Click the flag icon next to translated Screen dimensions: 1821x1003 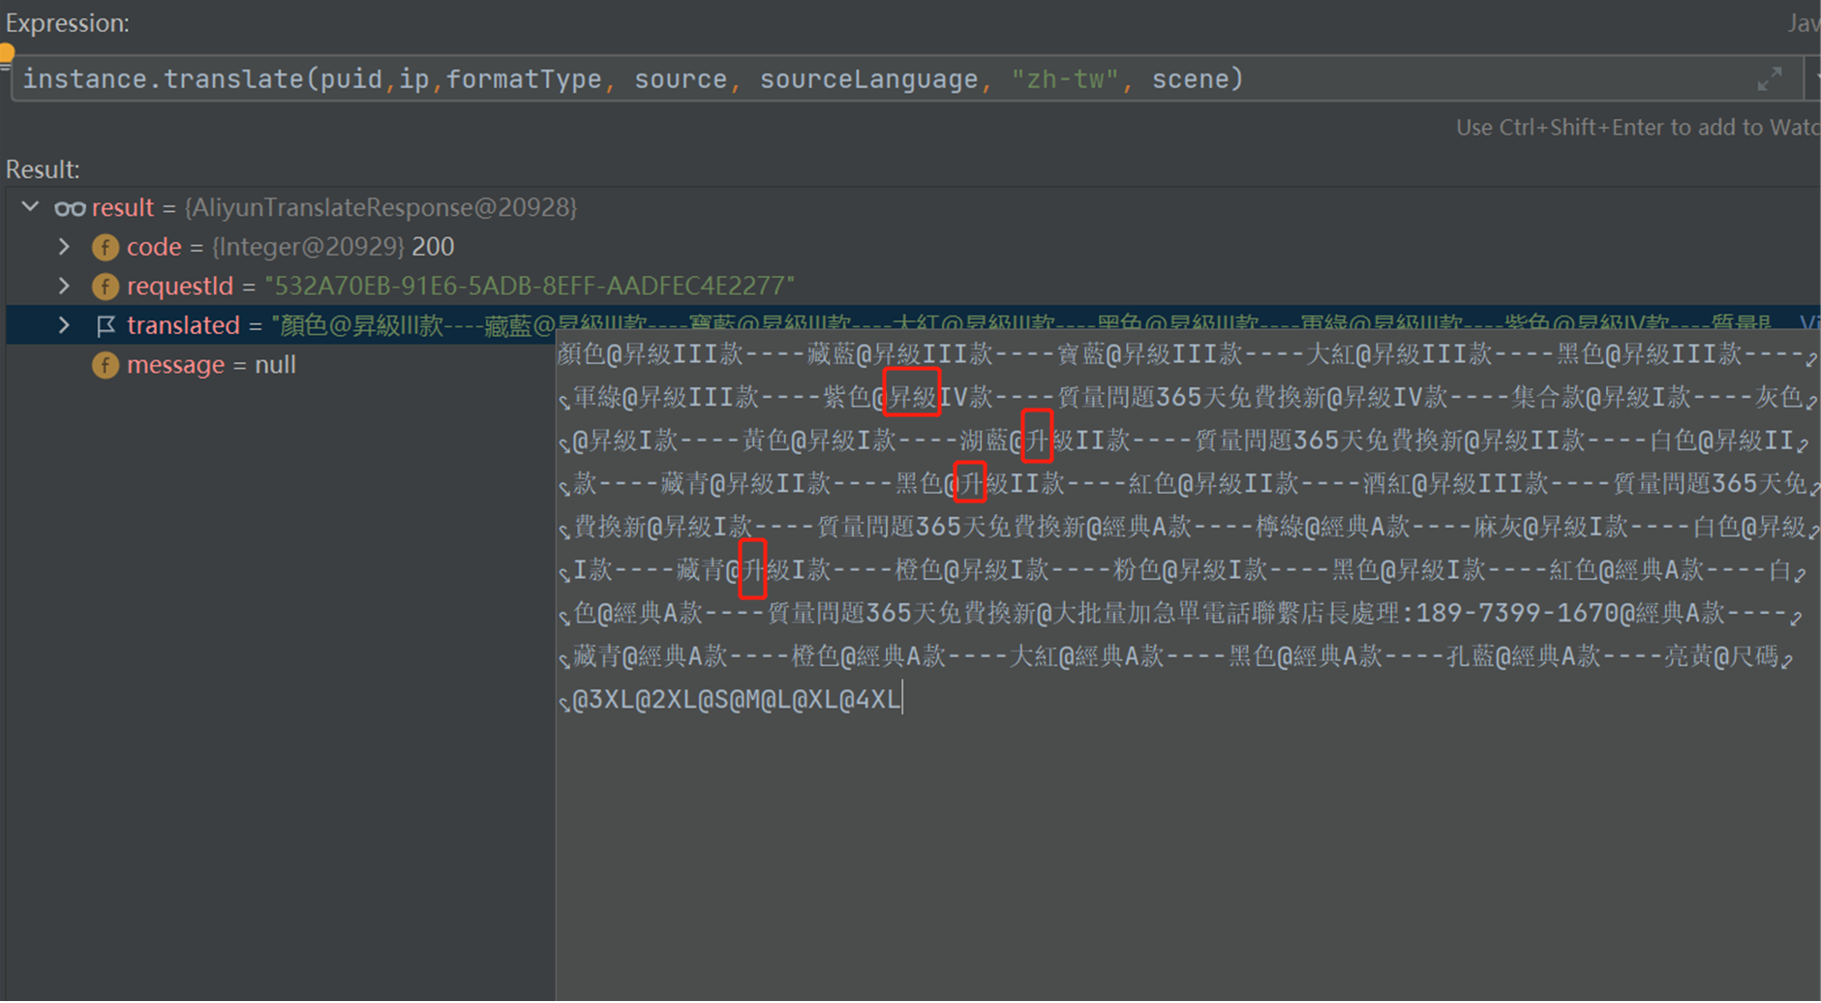pyautogui.click(x=106, y=326)
